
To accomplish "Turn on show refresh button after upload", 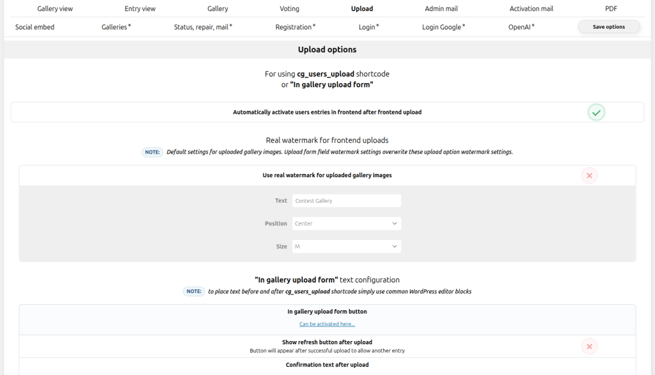I will pos(589,347).
